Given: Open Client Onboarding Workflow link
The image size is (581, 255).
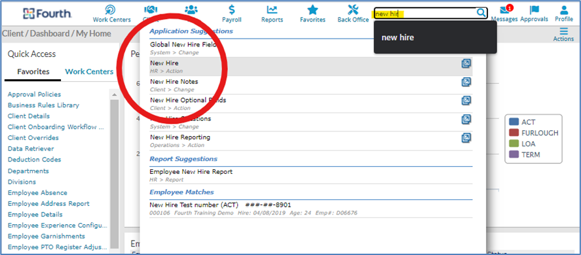Looking at the screenshot, I should pos(56,127).
